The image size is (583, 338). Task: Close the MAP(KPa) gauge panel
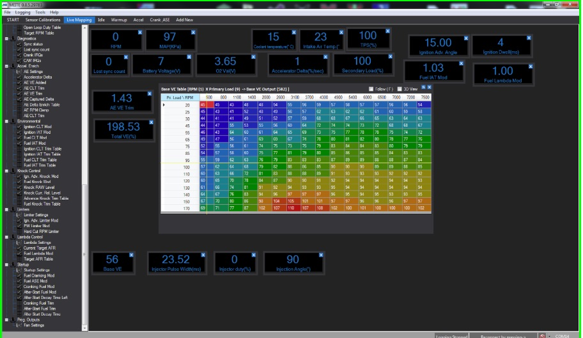pyautogui.click(x=193, y=32)
